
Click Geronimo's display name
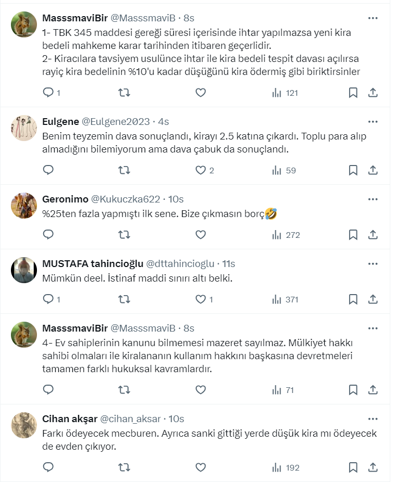tap(65, 199)
